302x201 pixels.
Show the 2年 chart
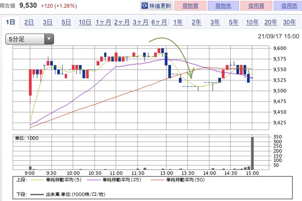coord(196,22)
